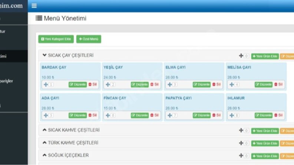
Task: Click move icon on IHLAMUR card
Action: click(232, 115)
